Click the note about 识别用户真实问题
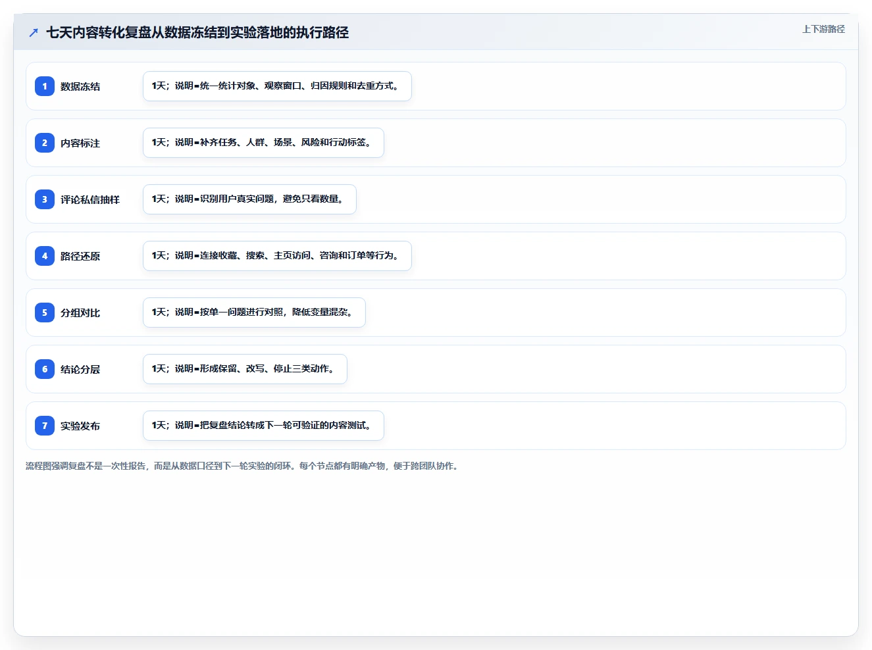 [249, 199]
